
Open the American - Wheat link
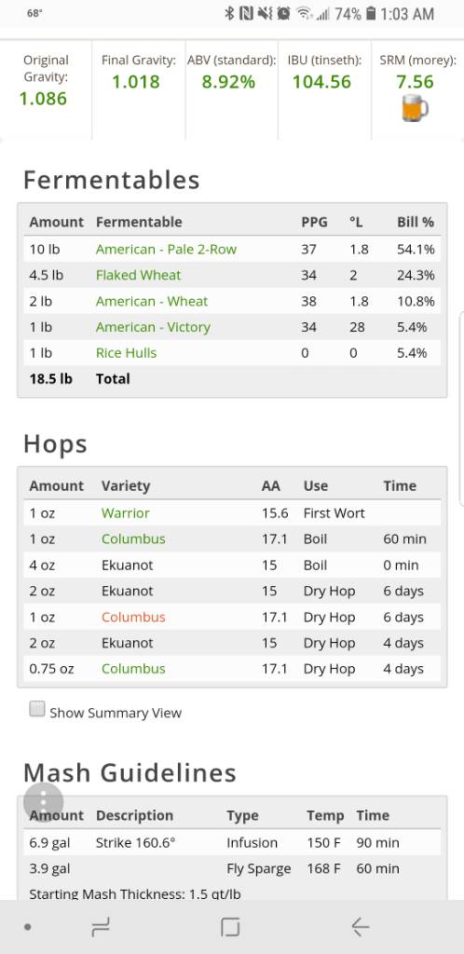pyautogui.click(x=152, y=301)
